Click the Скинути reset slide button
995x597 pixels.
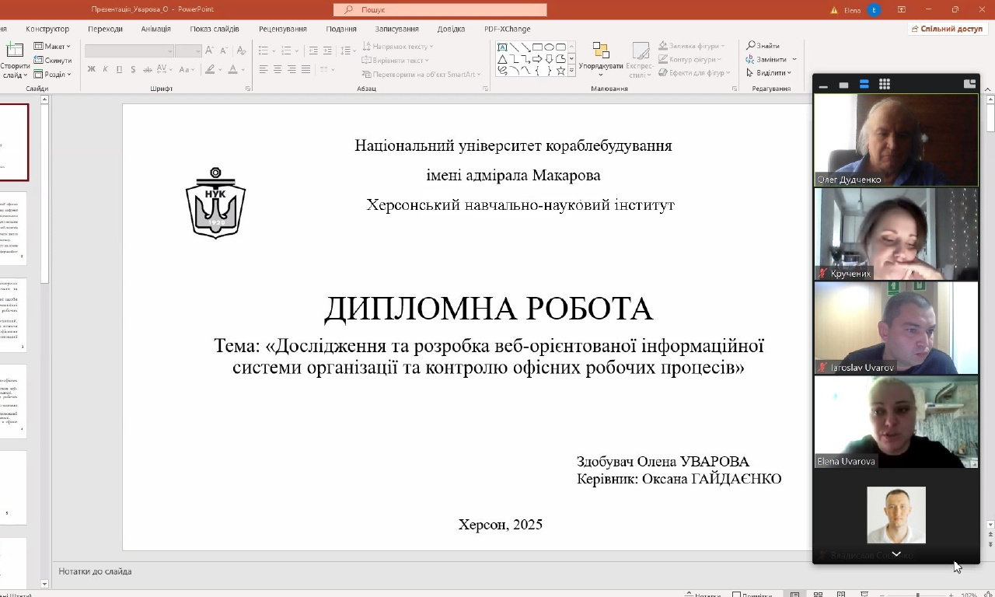point(53,61)
